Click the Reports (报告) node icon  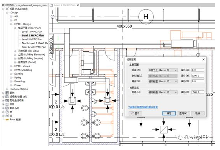click(x=7, y=104)
